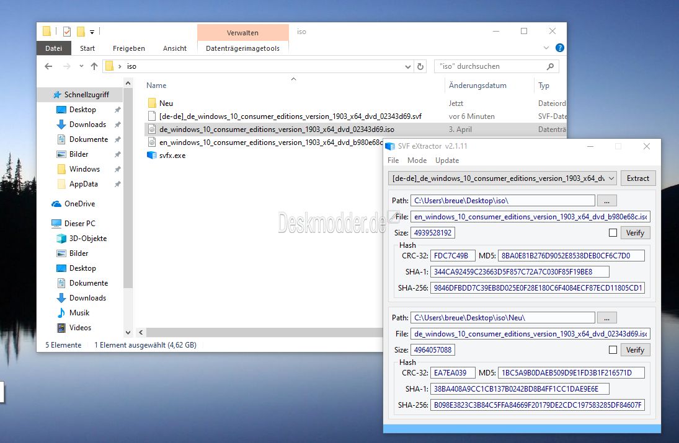This screenshot has height=443, width=679.
Task: Select the Neu folder icon in the file list
Action: click(x=152, y=103)
